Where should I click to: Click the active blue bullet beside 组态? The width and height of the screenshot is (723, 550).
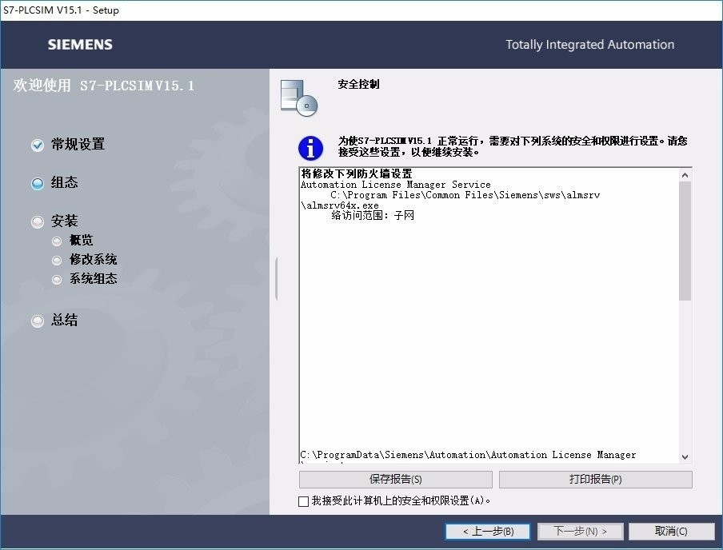pyautogui.click(x=38, y=184)
